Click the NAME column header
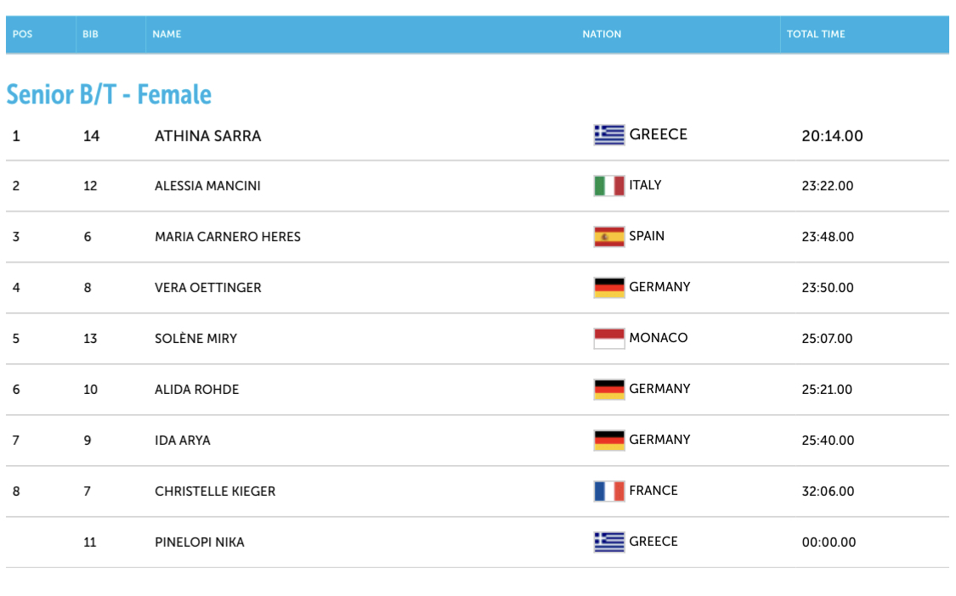Screen dimensions: 956x596 [167, 35]
